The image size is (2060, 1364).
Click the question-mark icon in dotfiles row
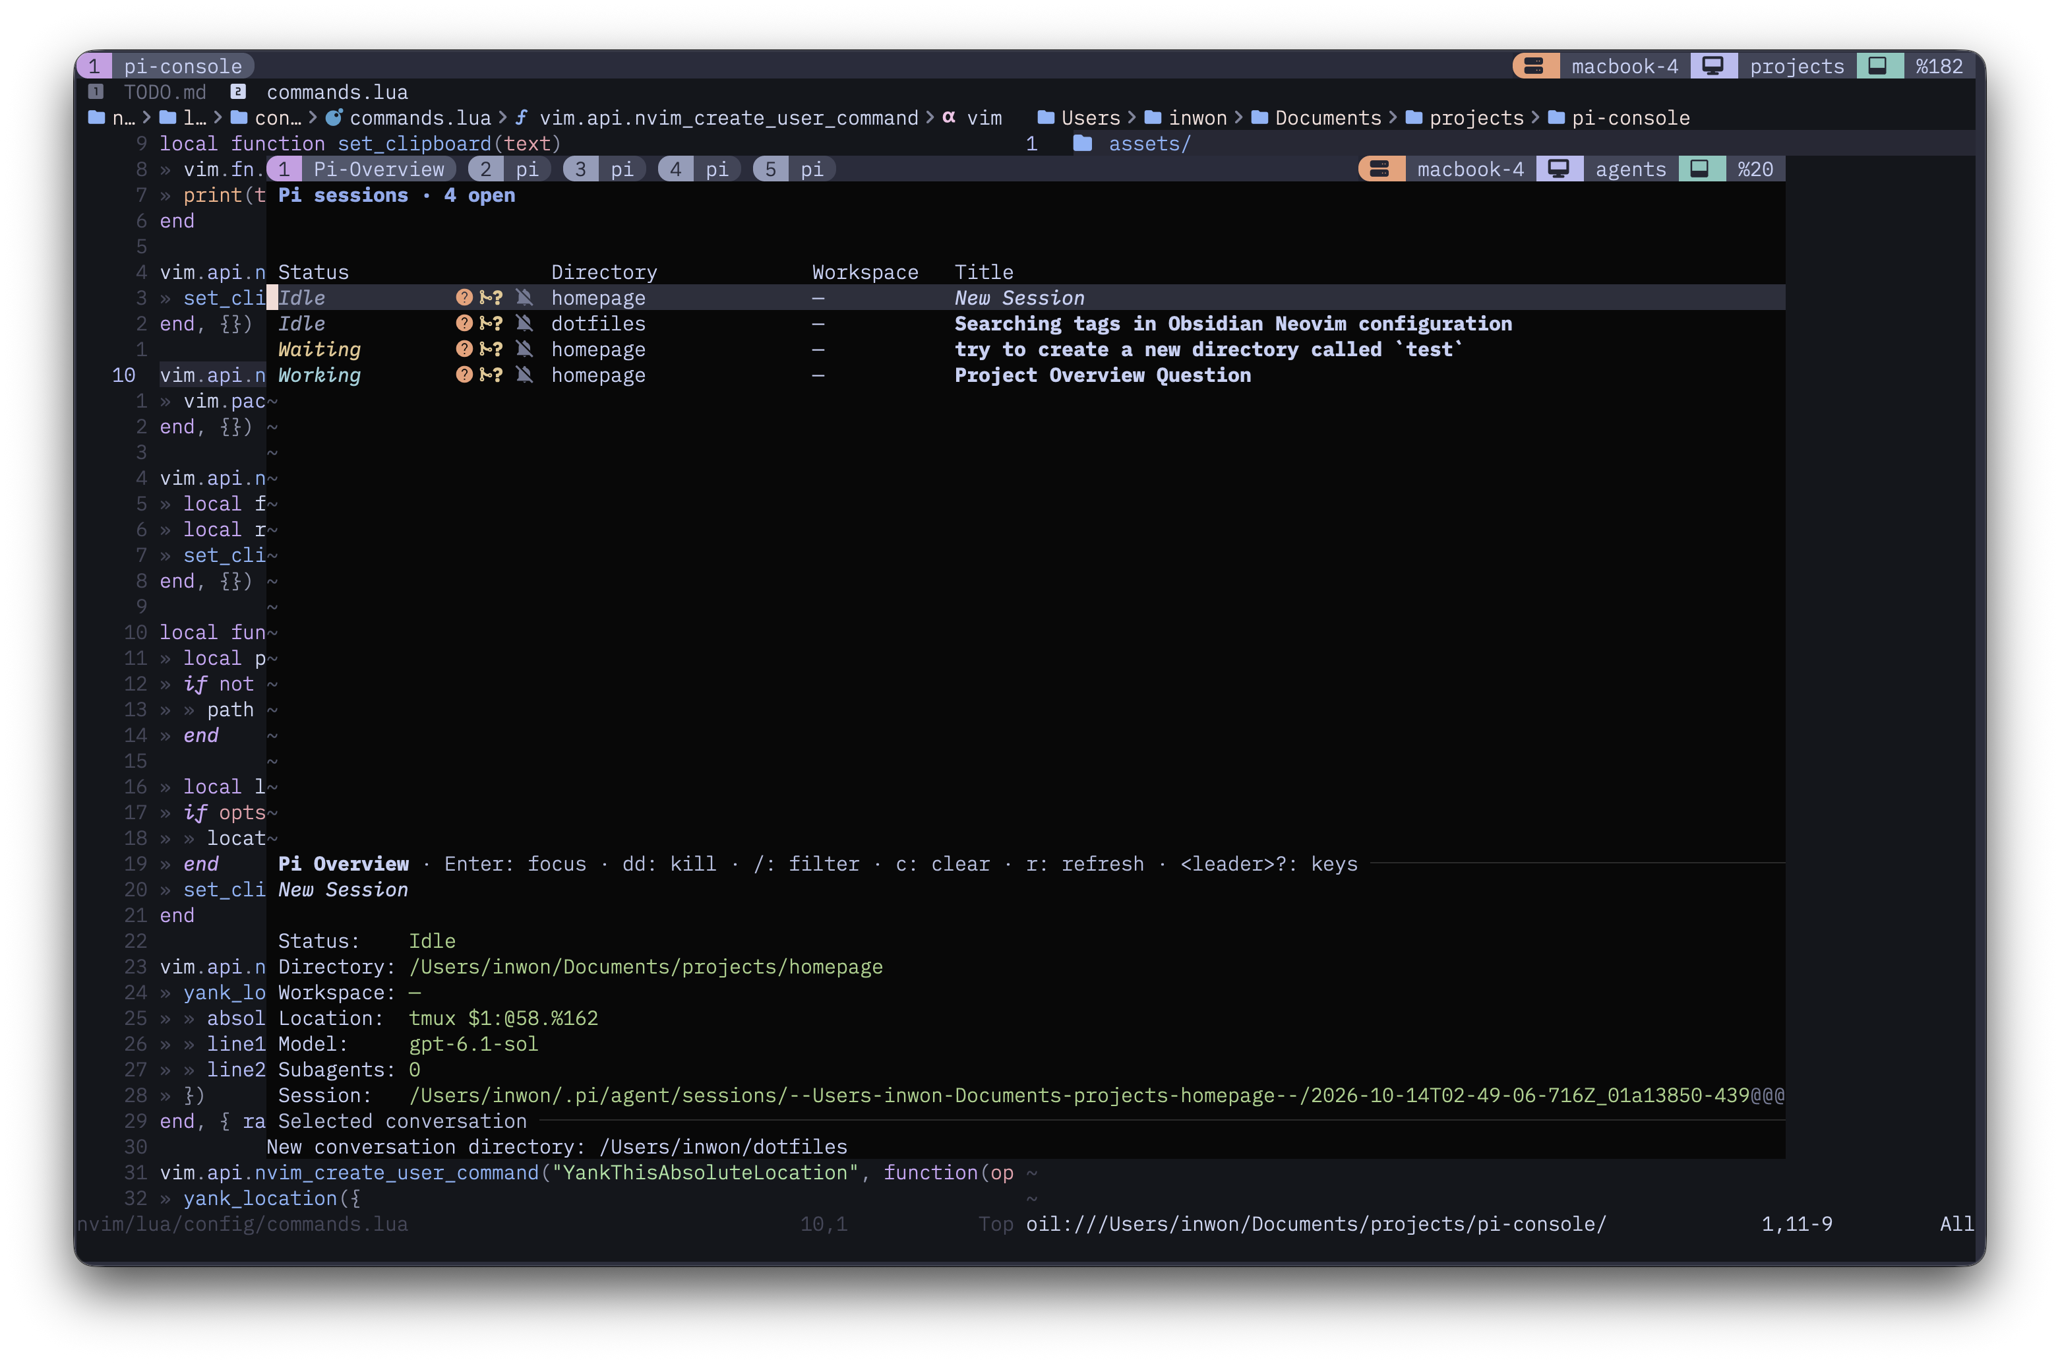(464, 324)
